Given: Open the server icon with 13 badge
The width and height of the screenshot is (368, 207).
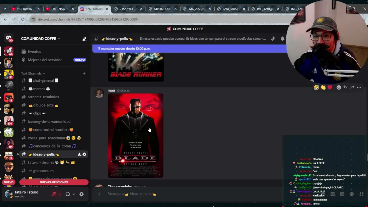Looking at the screenshot, I should tap(9, 98).
